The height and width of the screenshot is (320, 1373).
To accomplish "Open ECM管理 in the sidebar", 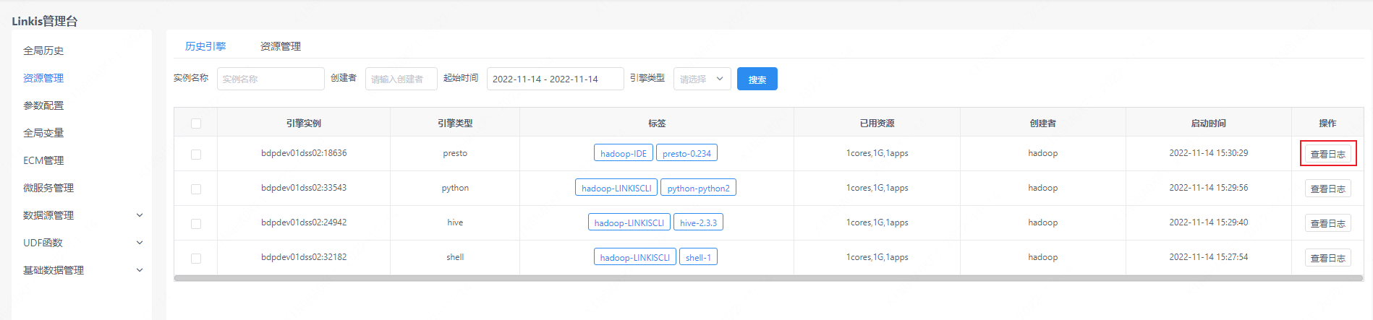I will point(43,160).
